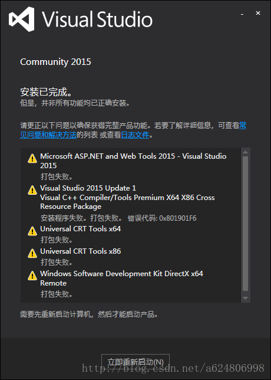271x380 pixels.
Task: Click the error list scrollbar thumb
Action: tap(245, 224)
